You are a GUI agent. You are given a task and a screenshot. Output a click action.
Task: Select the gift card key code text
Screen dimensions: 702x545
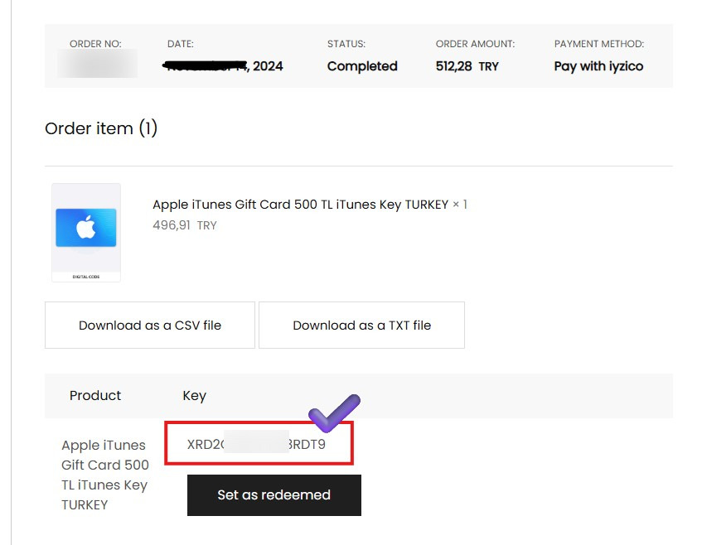[256, 444]
